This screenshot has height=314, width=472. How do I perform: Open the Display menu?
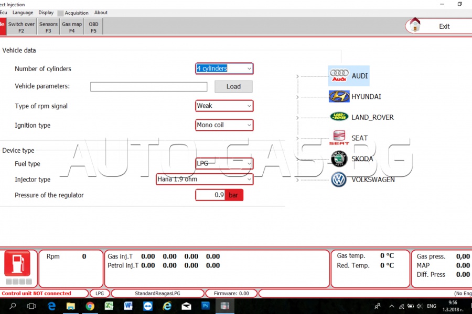pos(46,13)
